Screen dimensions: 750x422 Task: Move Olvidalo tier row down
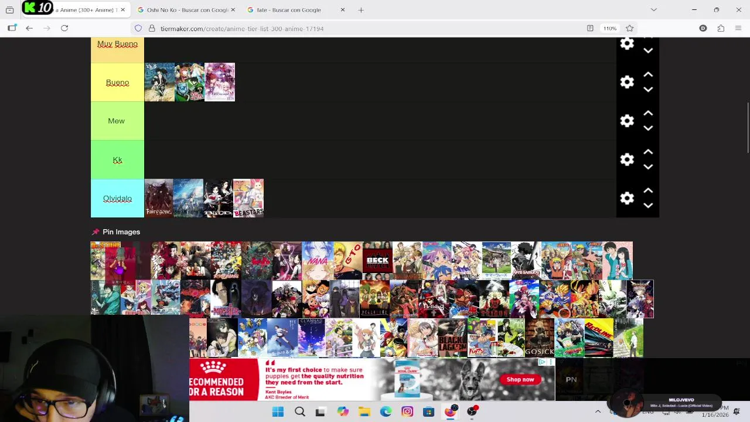648,206
